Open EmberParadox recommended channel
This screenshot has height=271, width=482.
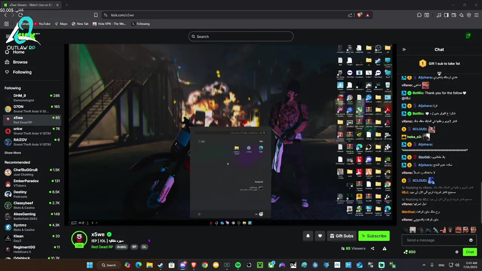[x=32, y=183]
